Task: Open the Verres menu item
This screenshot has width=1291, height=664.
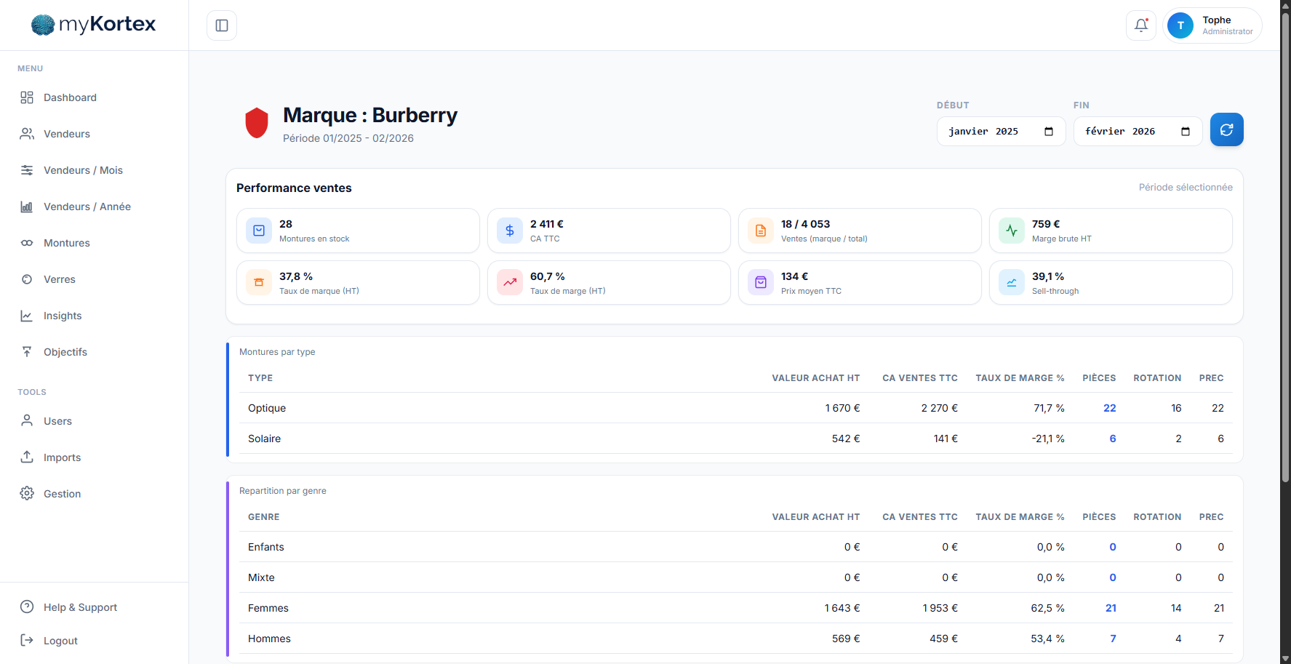Action: 60,279
